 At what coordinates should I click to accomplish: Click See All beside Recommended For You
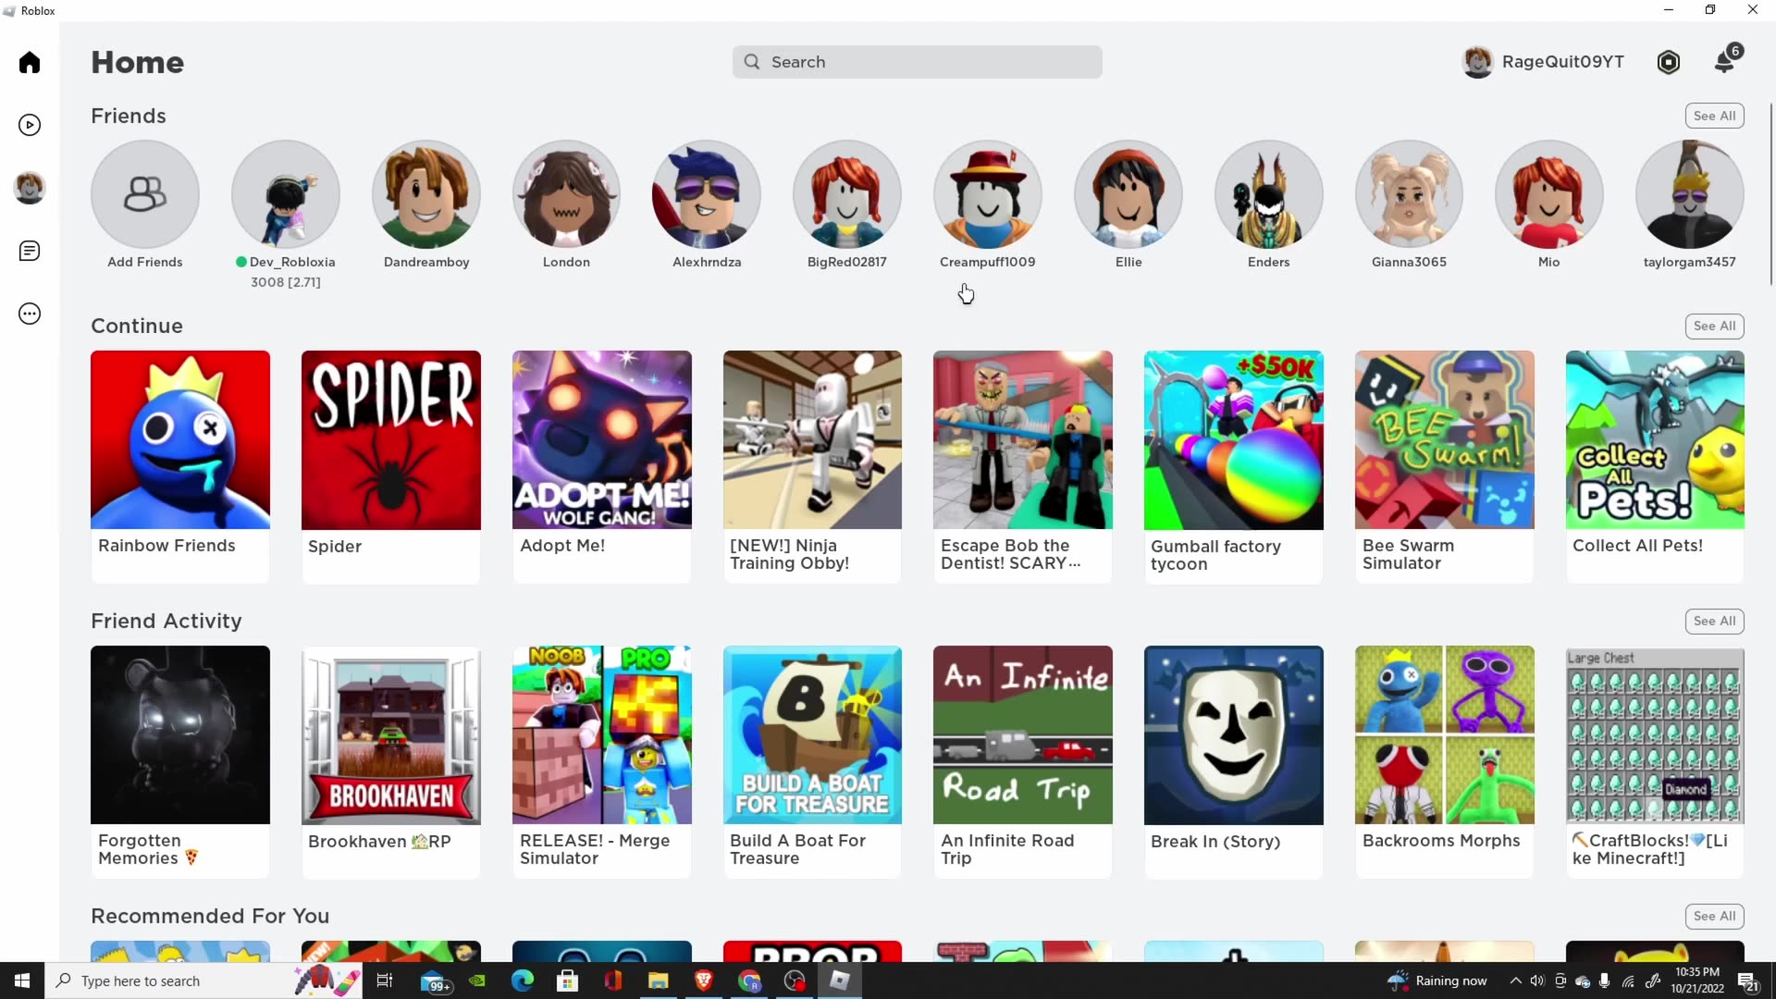click(x=1714, y=916)
